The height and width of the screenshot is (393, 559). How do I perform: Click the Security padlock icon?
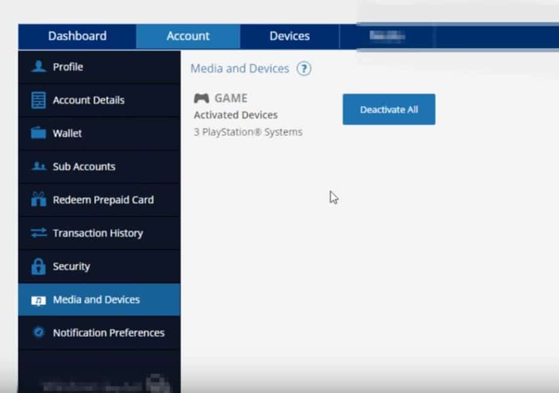tap(39, 266)
